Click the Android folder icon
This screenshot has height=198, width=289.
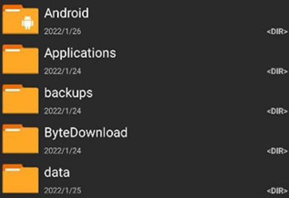click(20, 19)
